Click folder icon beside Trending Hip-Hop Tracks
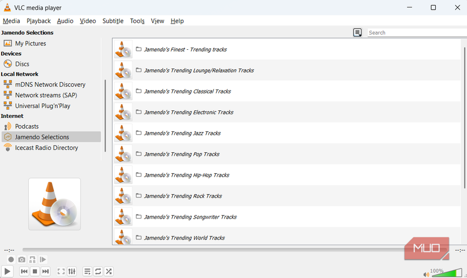Image resolution: width=467 pixels, height=278 pixels. [139, 174]
